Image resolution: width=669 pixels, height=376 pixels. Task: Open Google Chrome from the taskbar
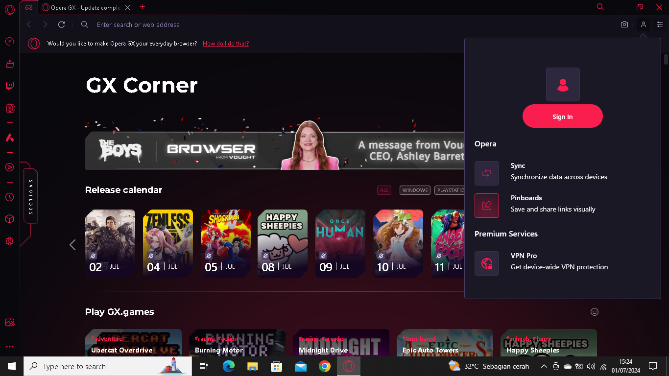pyautogui.click(x=325, y=366)
